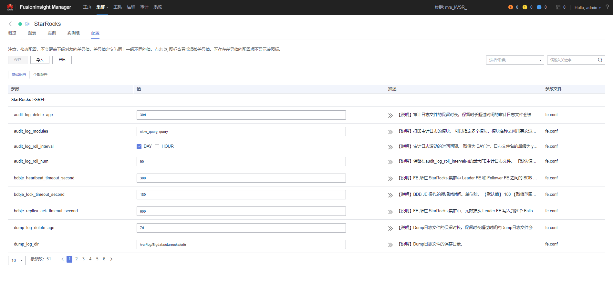
Task: Select the 配置 tab
Action: 95,33
